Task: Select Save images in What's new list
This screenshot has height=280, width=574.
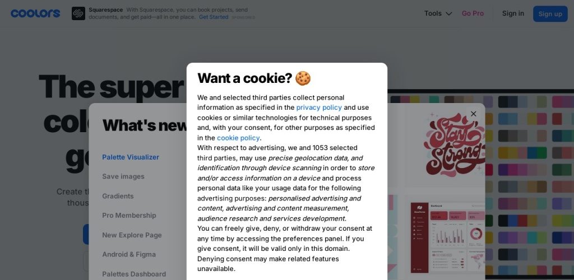Action: (123, 176)
